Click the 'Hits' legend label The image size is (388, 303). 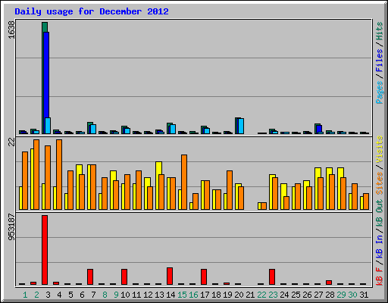(380, 31)
